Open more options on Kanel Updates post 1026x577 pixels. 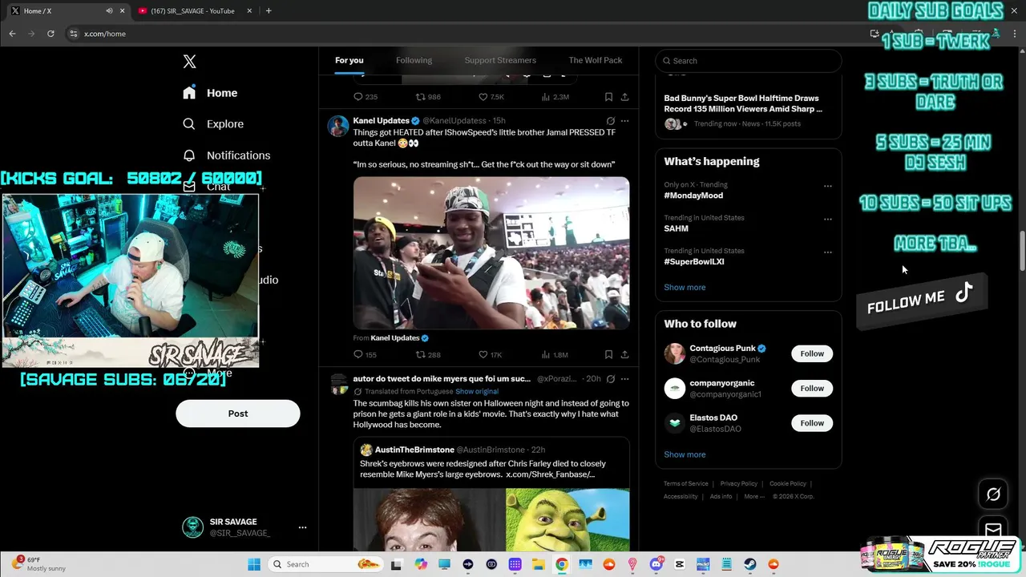pyautogui.click(x=625, y=121)
